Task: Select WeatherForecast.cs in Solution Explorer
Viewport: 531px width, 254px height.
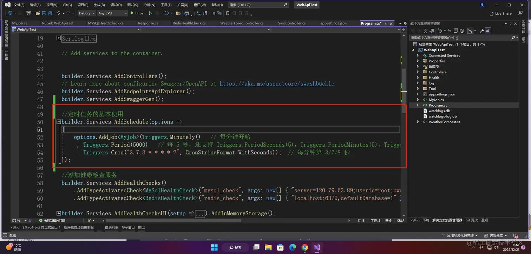Action: pos(444,122)
